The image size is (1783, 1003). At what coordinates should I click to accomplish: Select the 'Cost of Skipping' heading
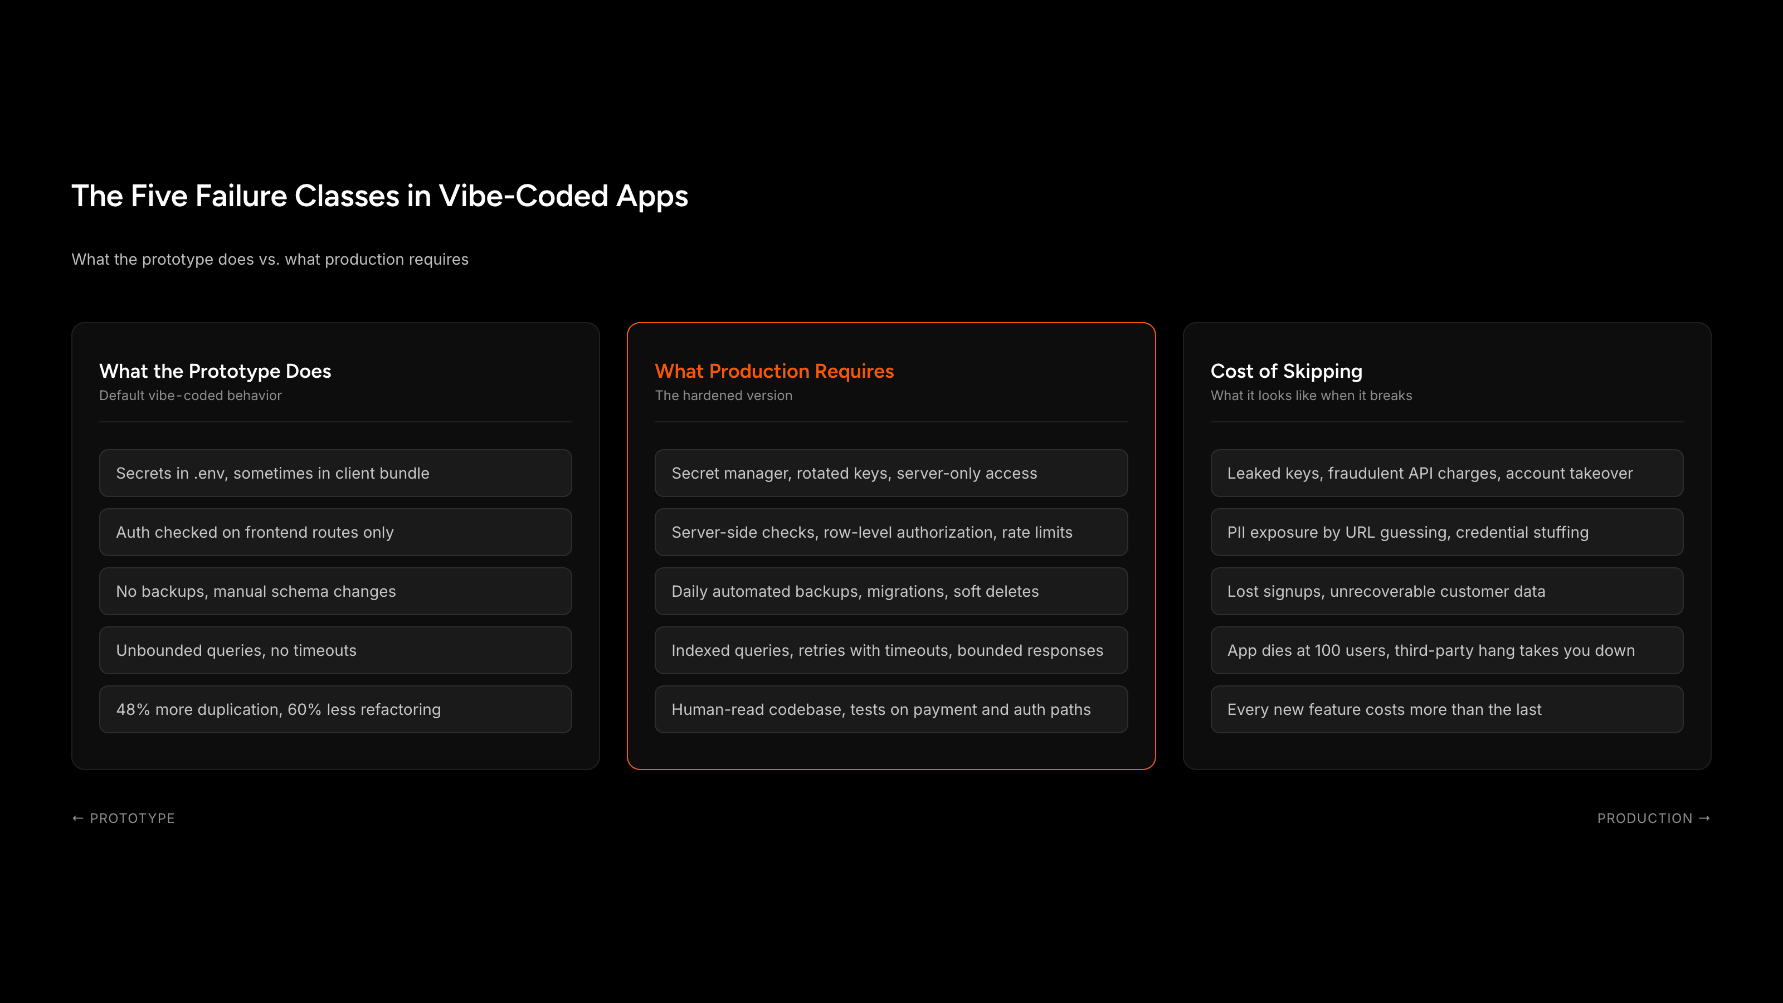(1286, 371)
